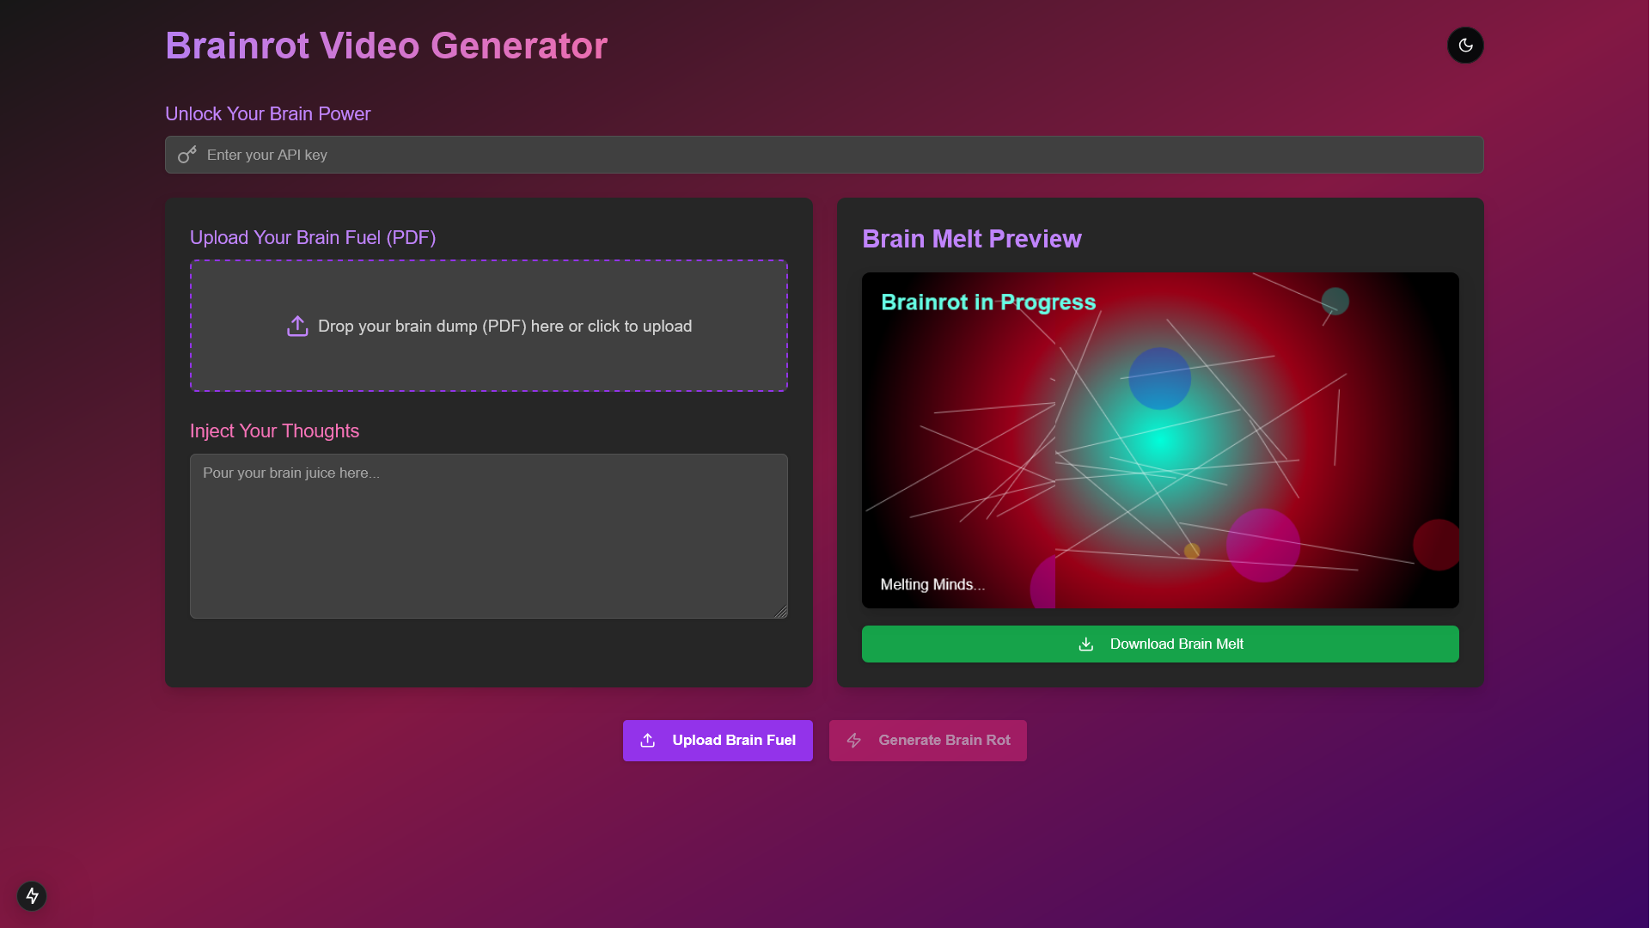
Task: Click the Brain Melt Preview heading
Action: tap(971, 239)
